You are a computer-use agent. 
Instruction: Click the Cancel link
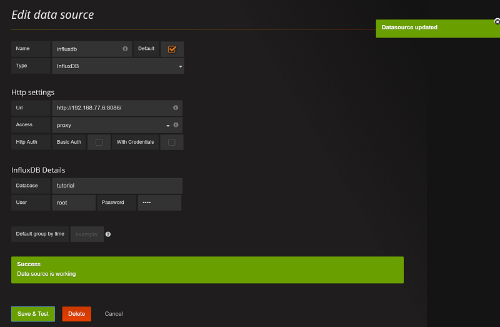[x=114, y=314]
